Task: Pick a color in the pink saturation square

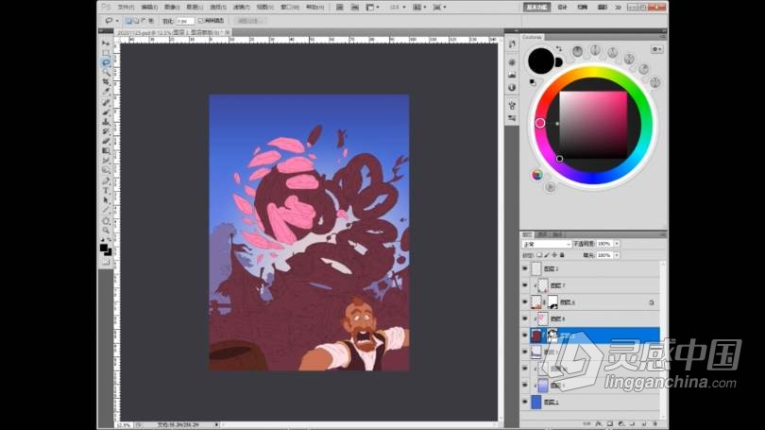Action: (x=593, y=125)
